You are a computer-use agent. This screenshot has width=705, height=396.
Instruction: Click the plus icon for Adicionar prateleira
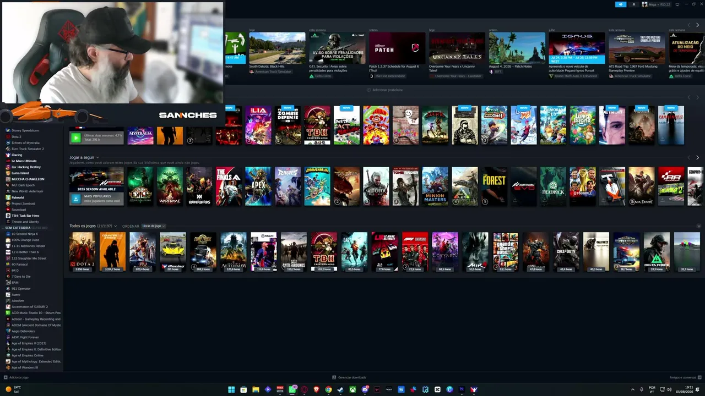[x=369, y=90]
